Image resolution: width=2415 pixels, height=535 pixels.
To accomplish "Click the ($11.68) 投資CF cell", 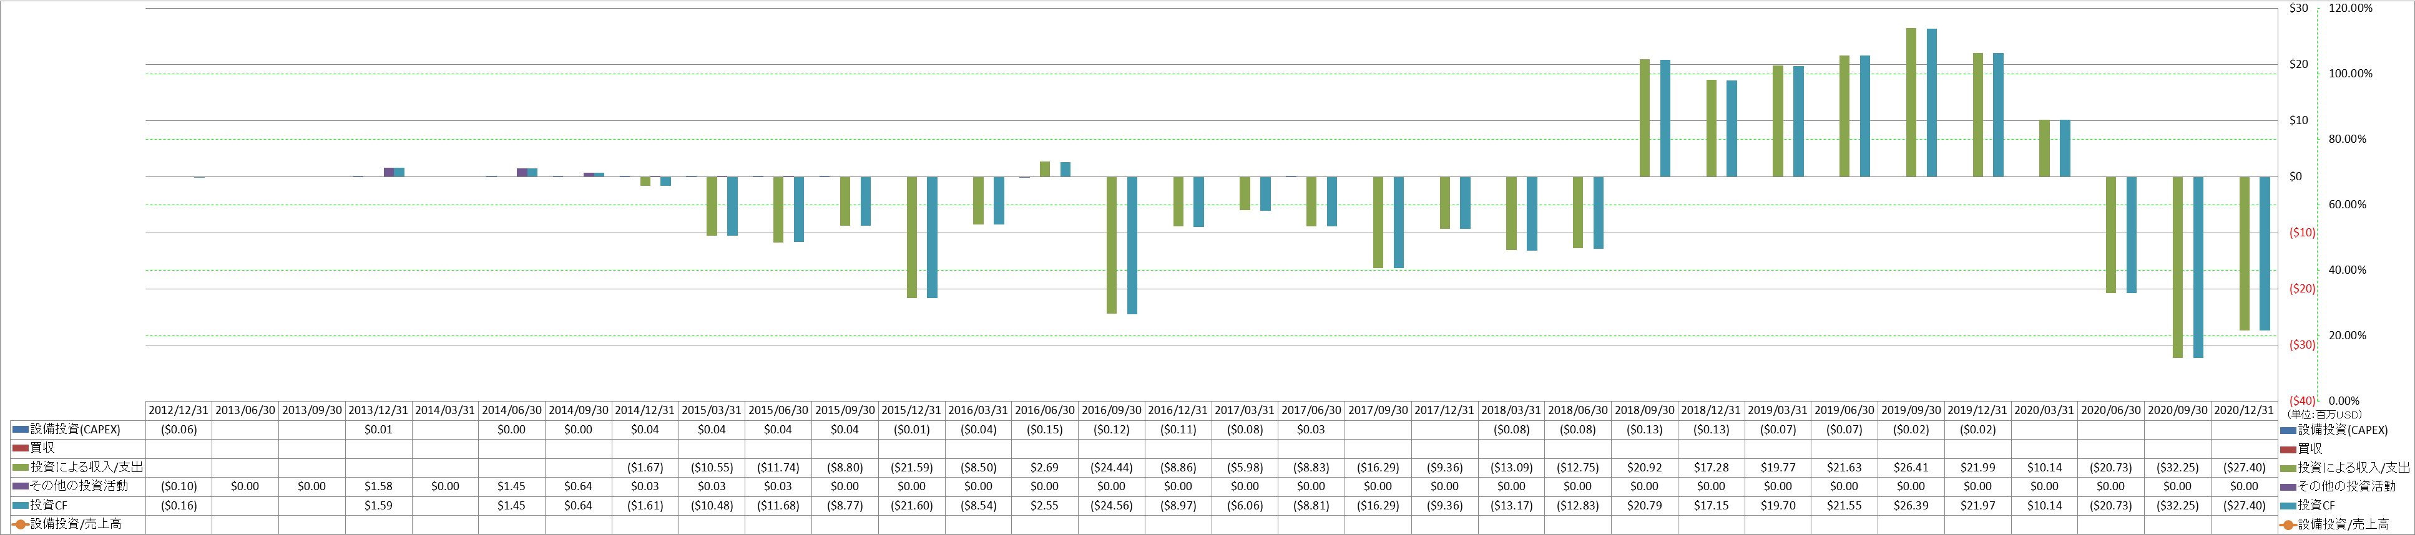I will click(x=778, y=506).
